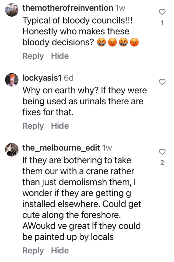
Task: Tap the heart on the_melbourne_edit's comment
Action: click(162, 152)
